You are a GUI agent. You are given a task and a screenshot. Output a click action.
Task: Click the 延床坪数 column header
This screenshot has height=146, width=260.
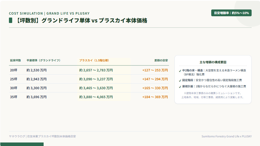coord(15,60)
